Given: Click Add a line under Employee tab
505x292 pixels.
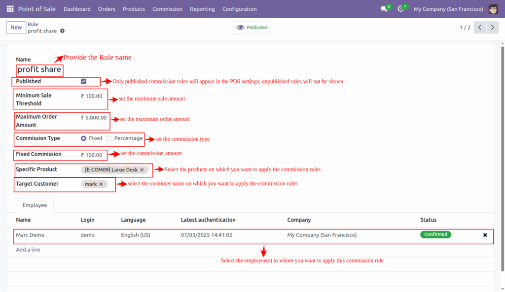Looking at the screenshot, I should [x=28, y=250].
